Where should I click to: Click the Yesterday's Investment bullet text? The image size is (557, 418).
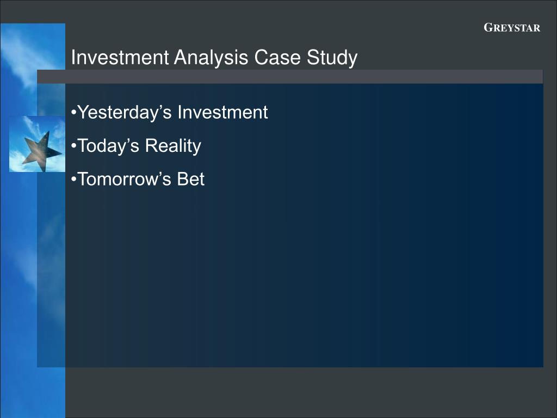coord(172,112)
